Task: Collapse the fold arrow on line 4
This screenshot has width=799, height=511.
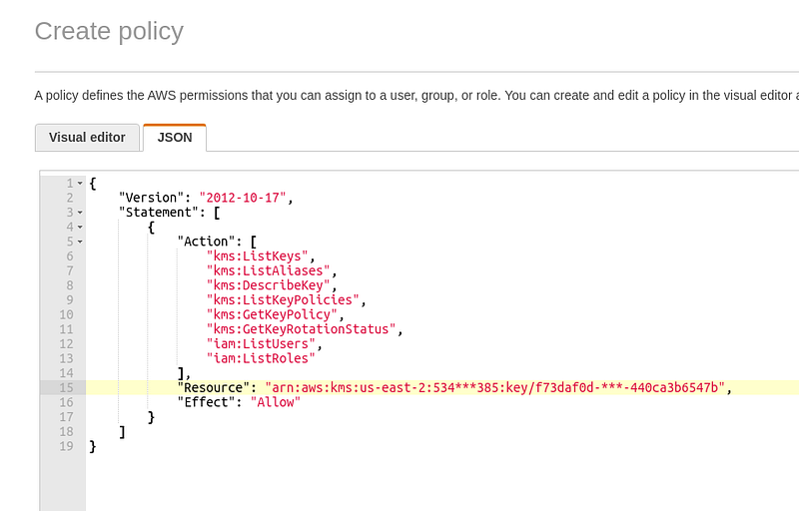Action: pos(80,227)
